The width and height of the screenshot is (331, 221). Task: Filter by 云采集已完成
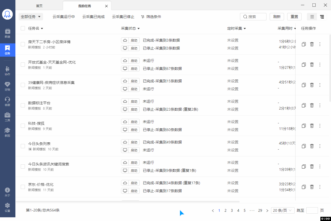93,17
